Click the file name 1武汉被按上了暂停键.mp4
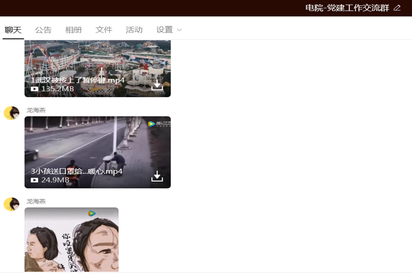412x274 pixels. [x=78, y=80]
